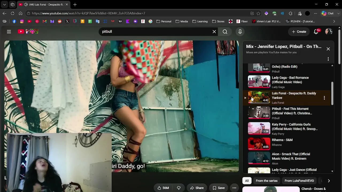342x192 pixels.
Task: Select the All filter chip
Action: coord(247,181)
